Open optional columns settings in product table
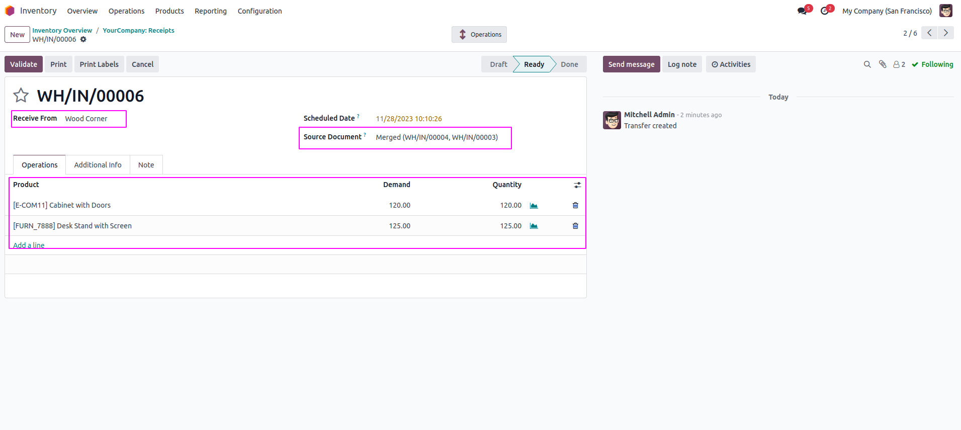The width and height of the screenshot is (961, 430). pos(577,185)
